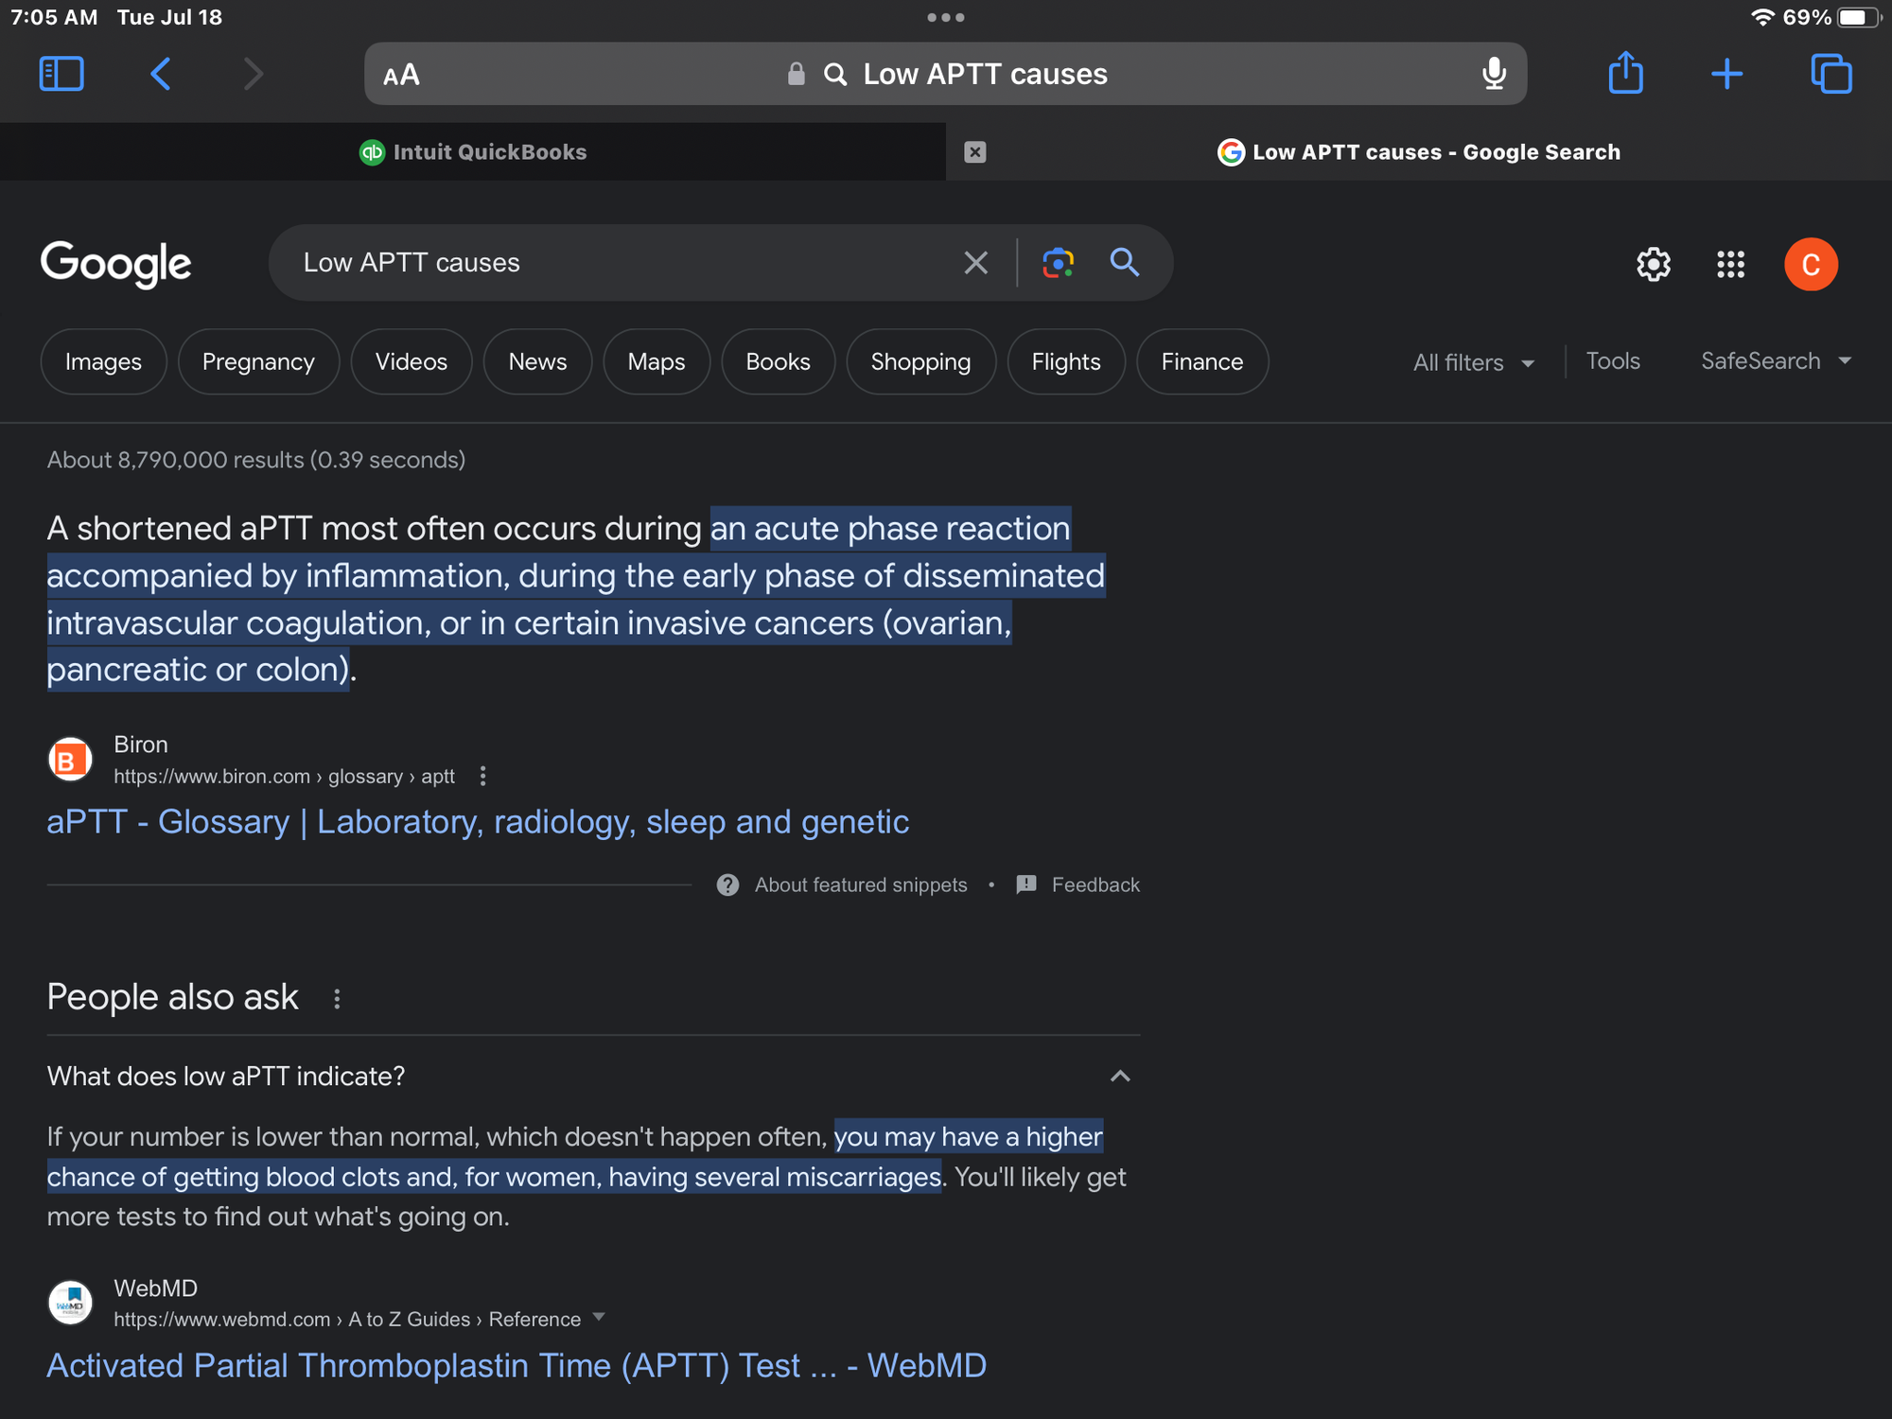Screen dimensions: 1892x1419
Task: Switch to the Intuit QuickBooks tab
Action: pyautogui.click(x=473, y=151)
